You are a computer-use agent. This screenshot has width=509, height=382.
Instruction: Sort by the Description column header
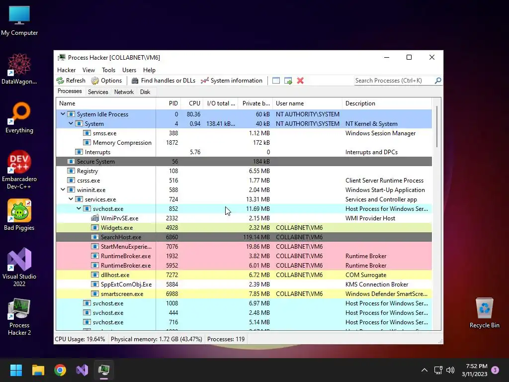387,103
